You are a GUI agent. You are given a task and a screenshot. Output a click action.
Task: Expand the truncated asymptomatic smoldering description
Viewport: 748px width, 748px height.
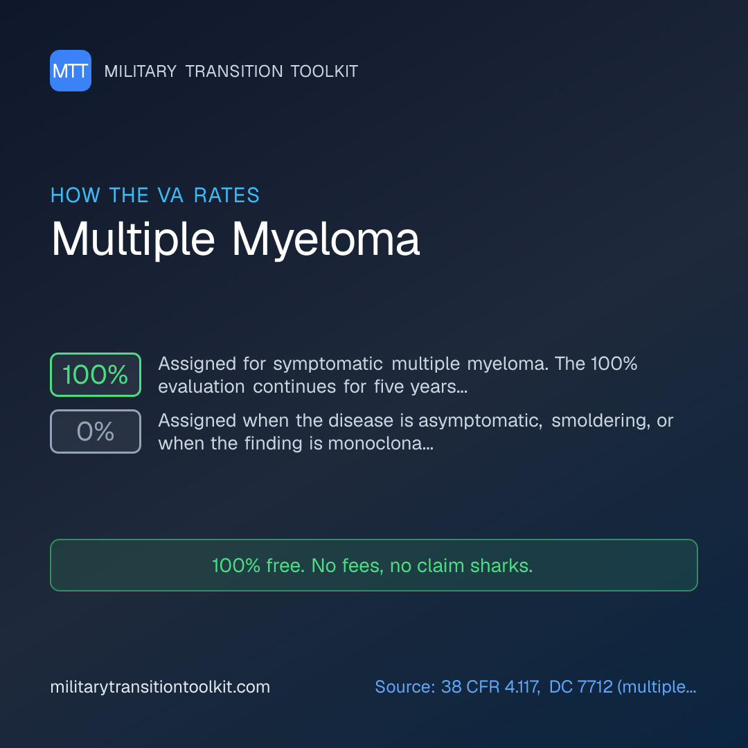416,431
